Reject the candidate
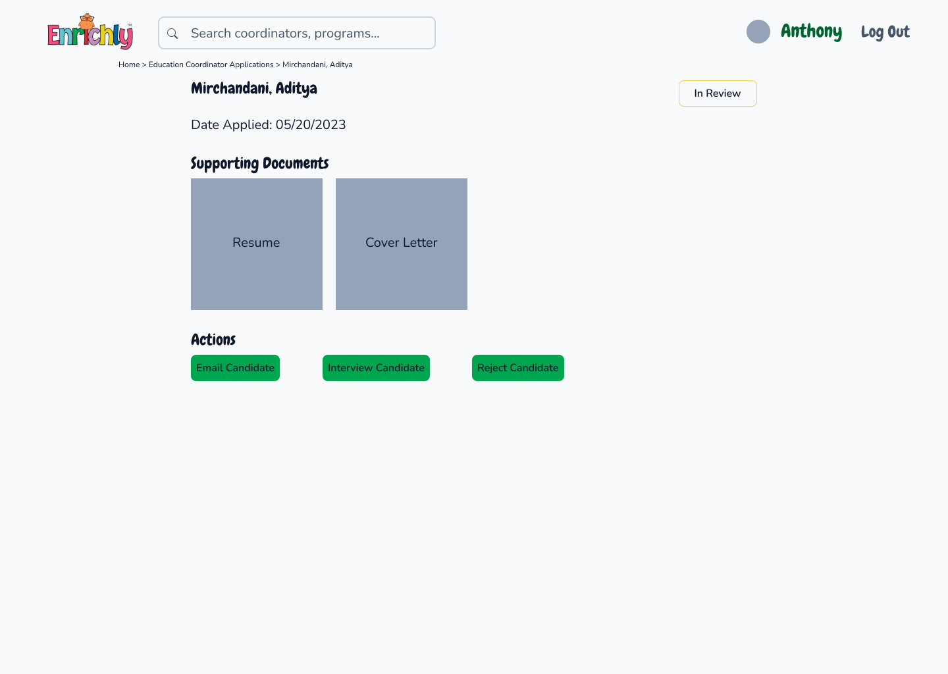Image resolution: width=948 pixels, height=674 pixels. tap(518, 368)
